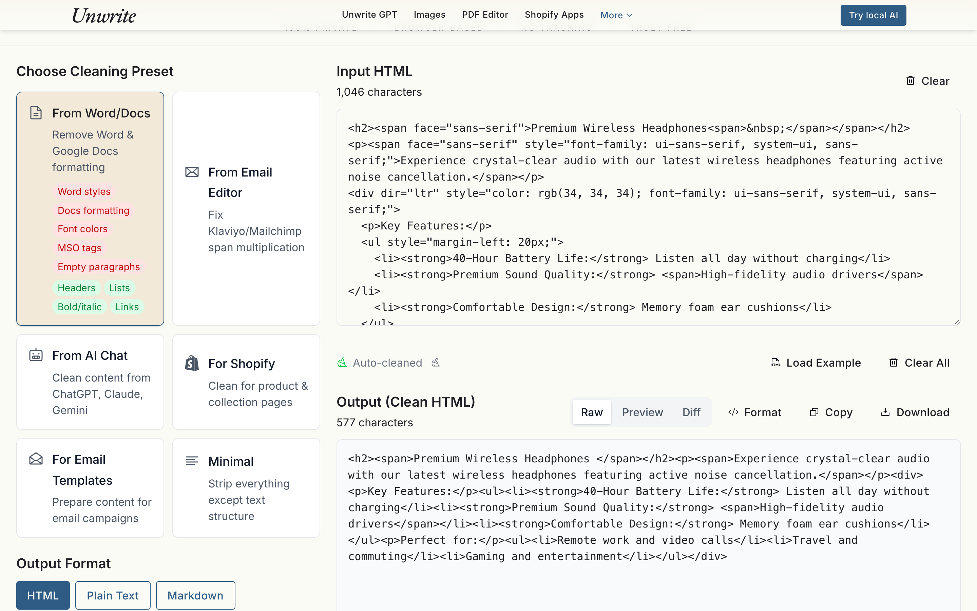Image resolution: width=977 pixels, height=611 pixels.
Task: Select Markdown output format
Action: click(x=195, y=595)
